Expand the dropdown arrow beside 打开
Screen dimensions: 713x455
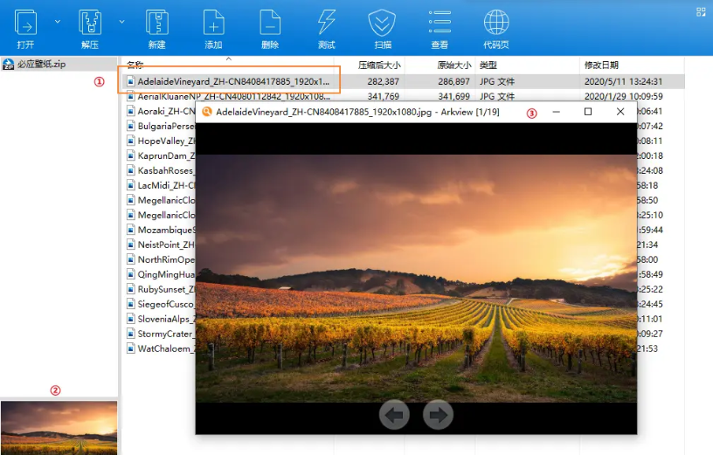click(x=58, y=20)
